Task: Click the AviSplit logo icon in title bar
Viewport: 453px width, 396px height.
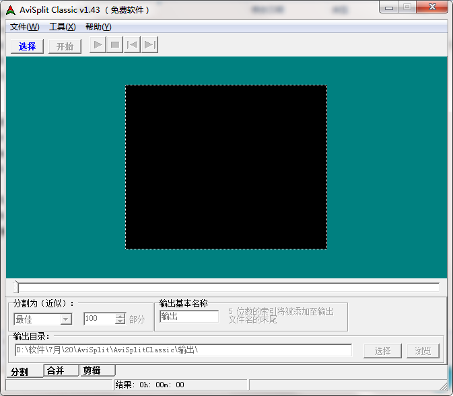Action: coord(11,10)
